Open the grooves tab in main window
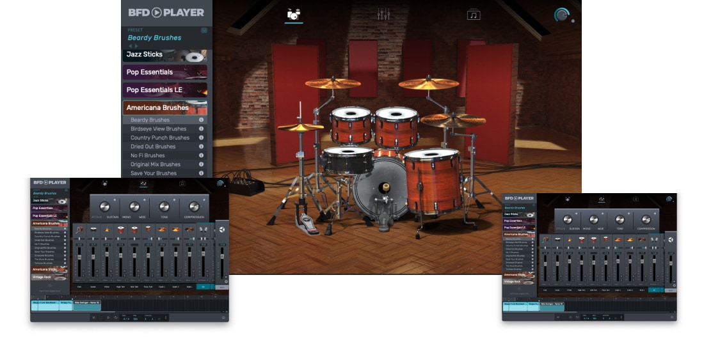 474,14
